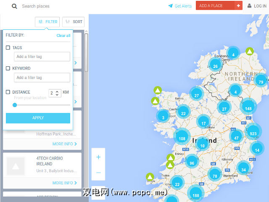Viewport: 269px width, 202px height.
Task: Click the Add a Place button
Action: (x=211, y=6)
